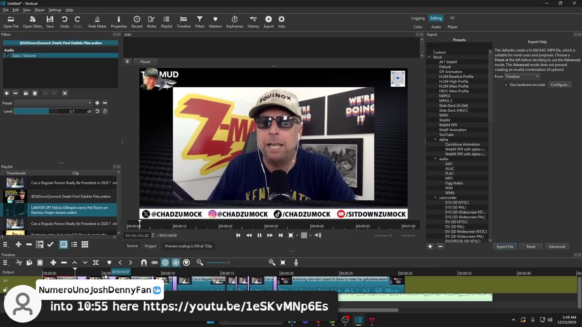The width and height of the screenshot is (582, 327).
Task: Add a filter with the plus icon
Action: (6, 93)
